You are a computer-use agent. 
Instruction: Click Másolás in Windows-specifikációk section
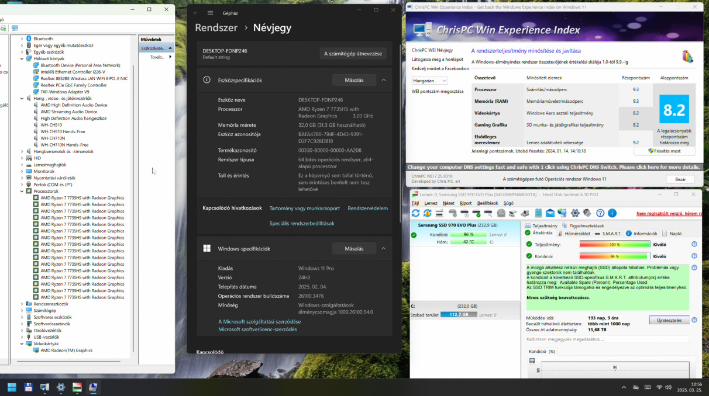354,248
